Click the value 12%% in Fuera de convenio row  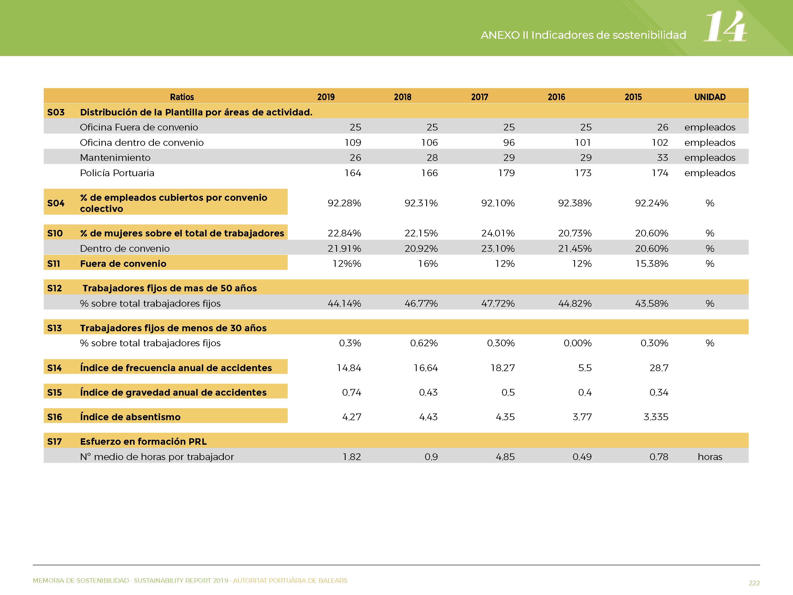[347, 264]
